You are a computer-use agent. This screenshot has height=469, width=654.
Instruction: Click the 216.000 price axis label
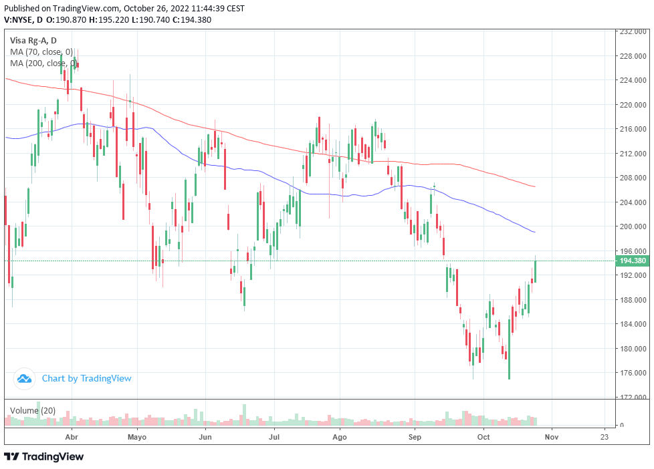point(633,129)
